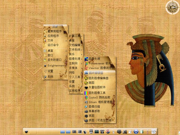Screen dimensions: 180x135
Task: Choose 图形图像编辑器 from the submenu
Action: click(x=98, y=78)
